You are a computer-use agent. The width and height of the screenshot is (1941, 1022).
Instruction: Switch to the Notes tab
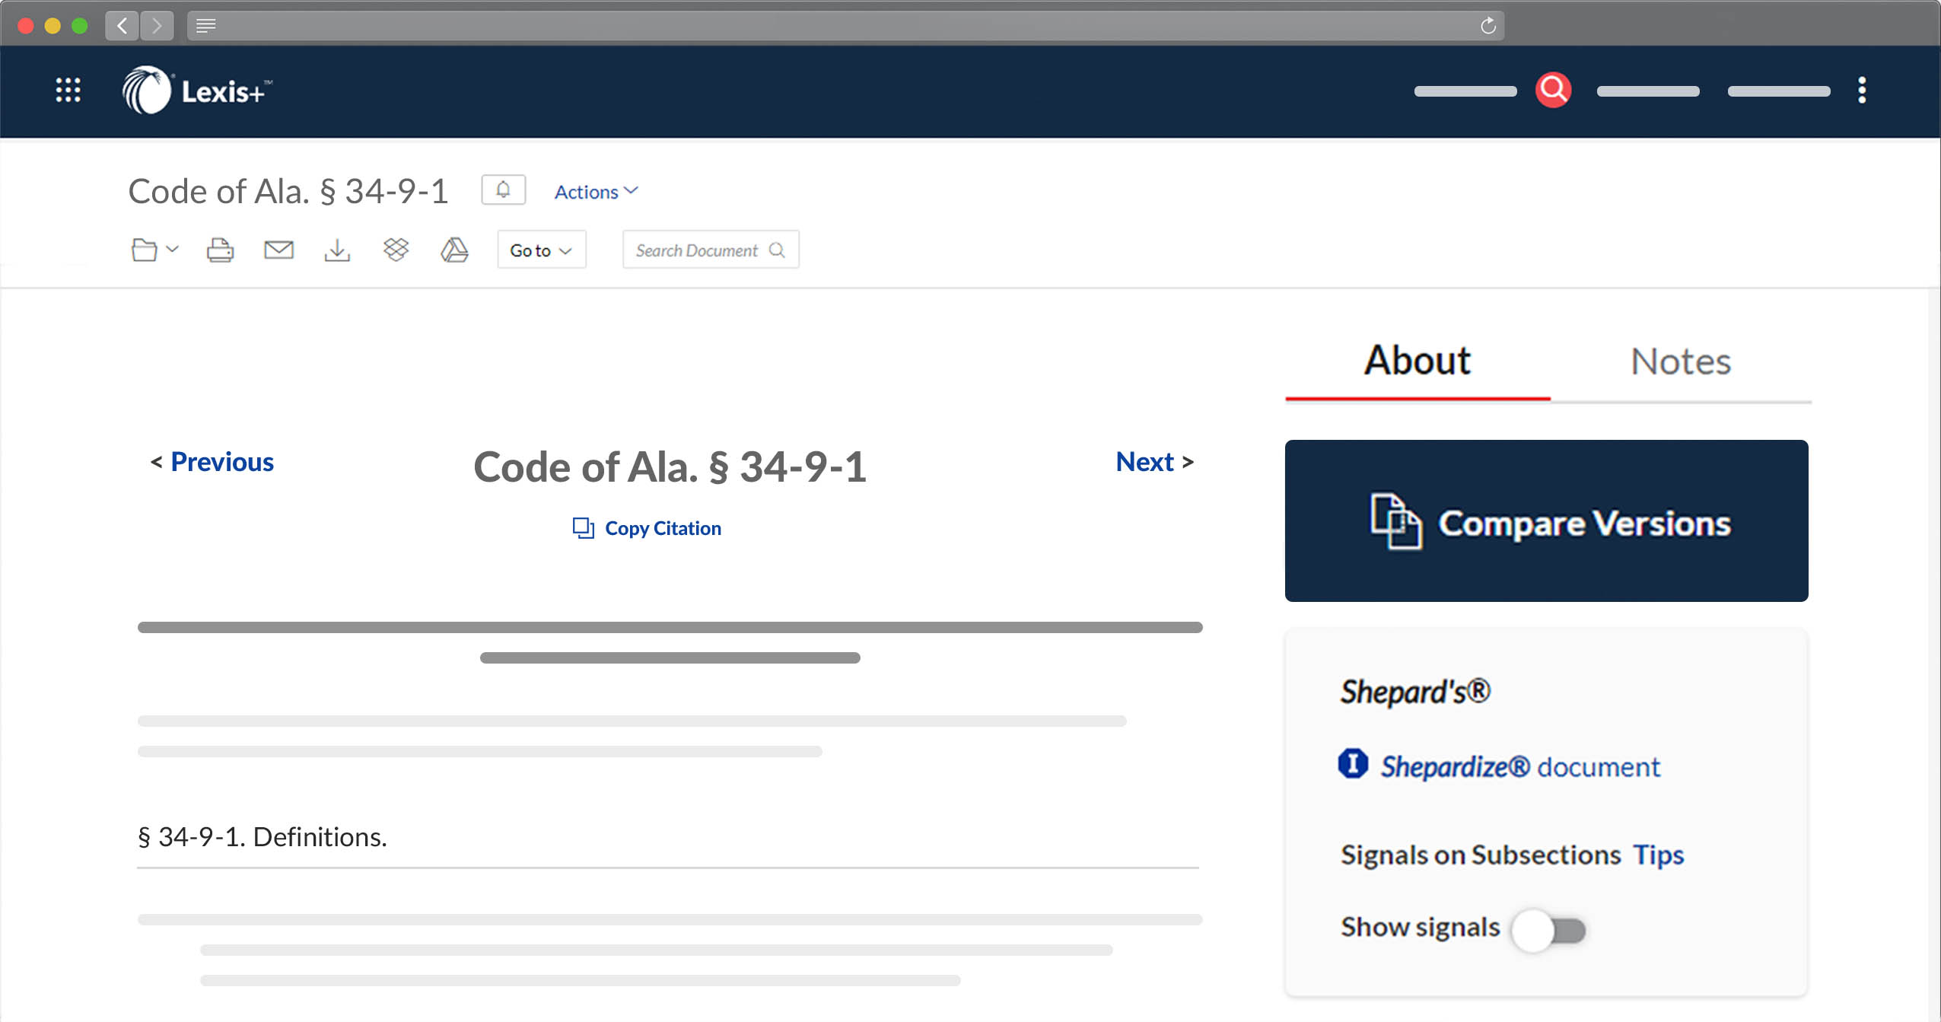coord(1680,361)
